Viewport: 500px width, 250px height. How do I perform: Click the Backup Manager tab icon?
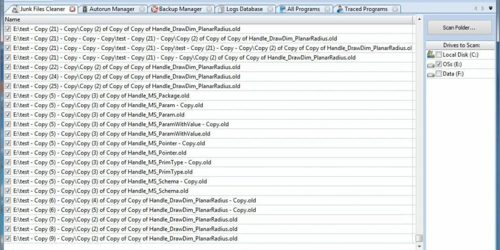[x=154, y=9]
